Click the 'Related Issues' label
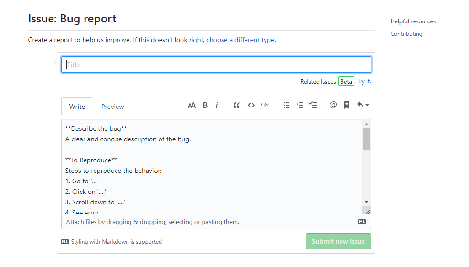Screen dimensions: 469x267 [318, 82]
